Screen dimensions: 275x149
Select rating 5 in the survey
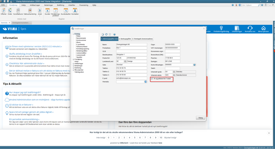click(135, 138)
